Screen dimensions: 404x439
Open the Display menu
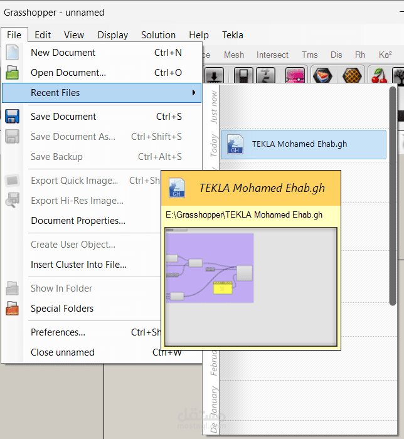click(112, 35)
